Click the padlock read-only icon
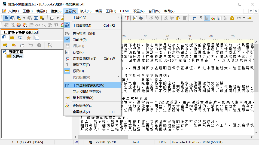Image resolution: width=259 pixels, height=145 pixels. pos(232,18)
